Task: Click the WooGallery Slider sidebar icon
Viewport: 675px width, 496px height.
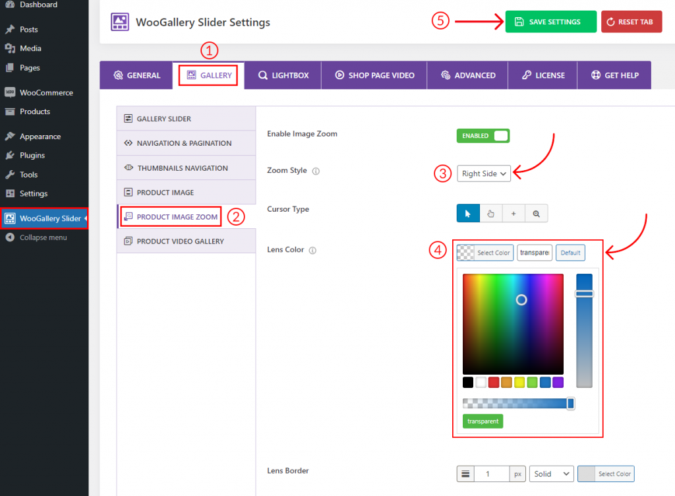Action: [10, 218]
